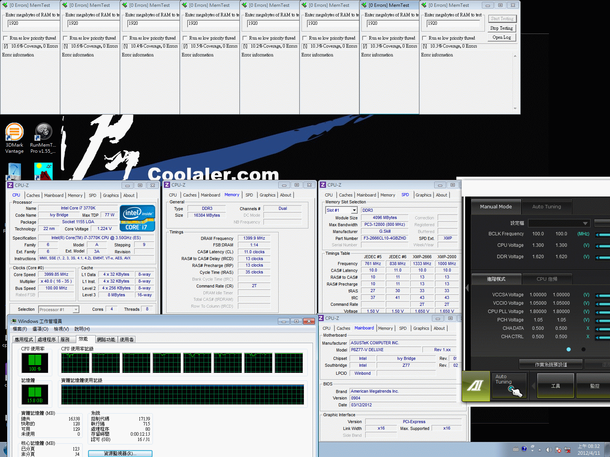Screen dimensions: 610x457
Task: Enable low priority thread in leftmost MemTest
Action: (5, 38)
